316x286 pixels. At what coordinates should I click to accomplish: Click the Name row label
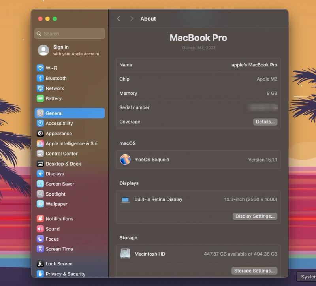126,65
